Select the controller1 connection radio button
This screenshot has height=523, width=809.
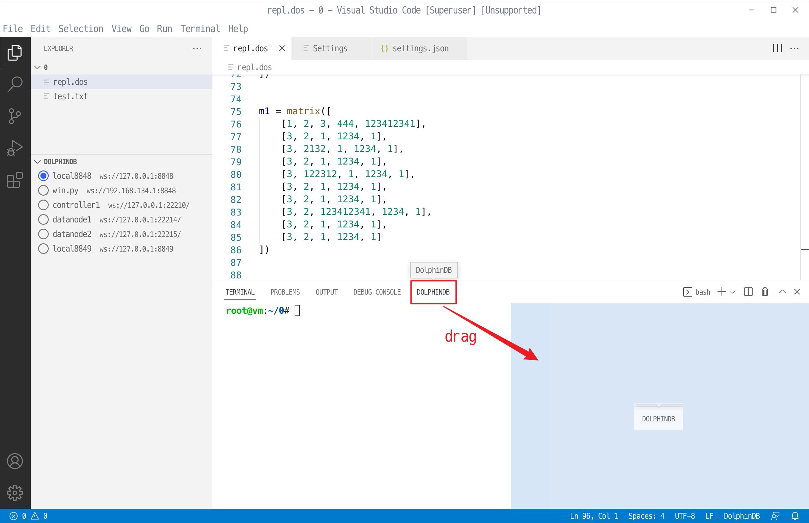click(43, 205)
